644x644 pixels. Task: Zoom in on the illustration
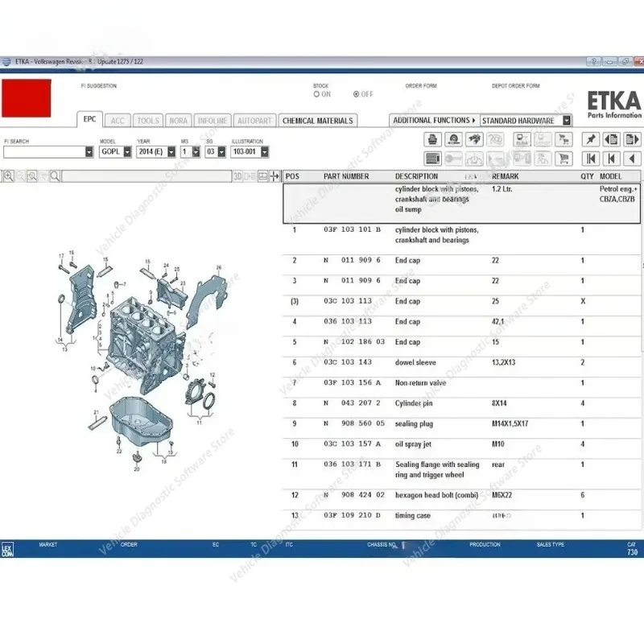click(x=8, y=176)
